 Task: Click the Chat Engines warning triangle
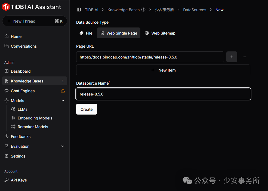point(63,91)
